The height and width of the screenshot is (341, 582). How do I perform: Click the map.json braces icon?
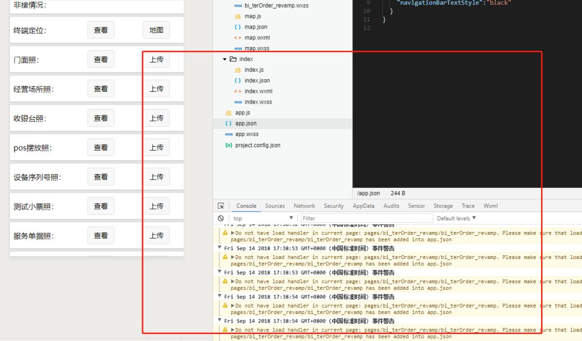[238, 27]
